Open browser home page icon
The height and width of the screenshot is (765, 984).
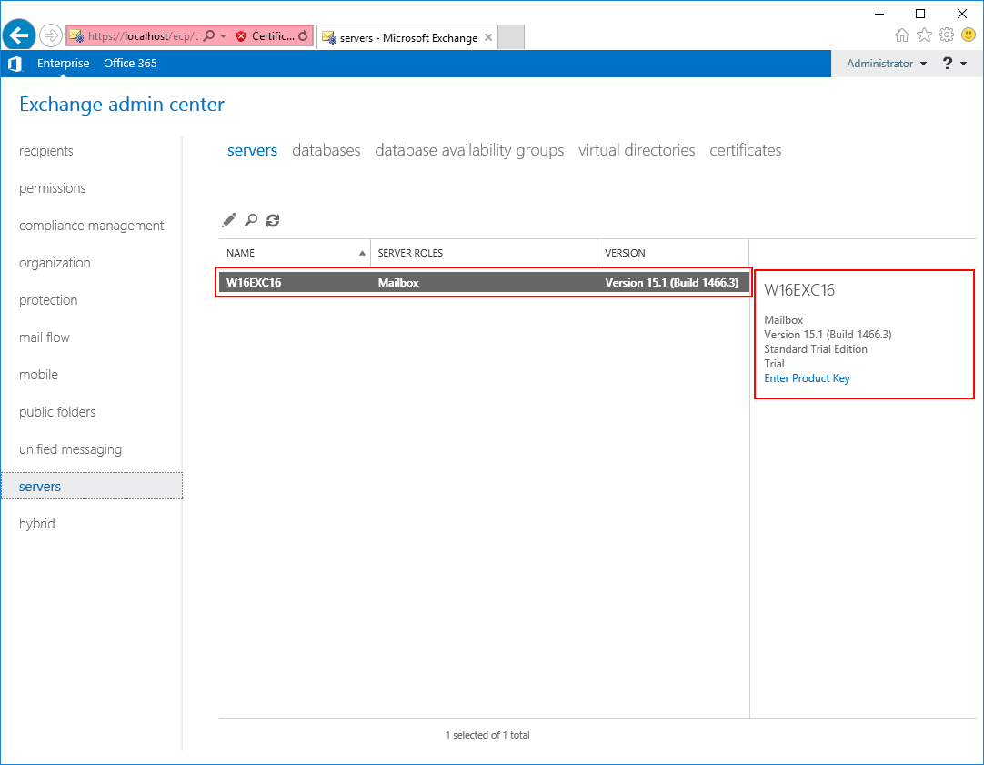[x=902, y=35]
